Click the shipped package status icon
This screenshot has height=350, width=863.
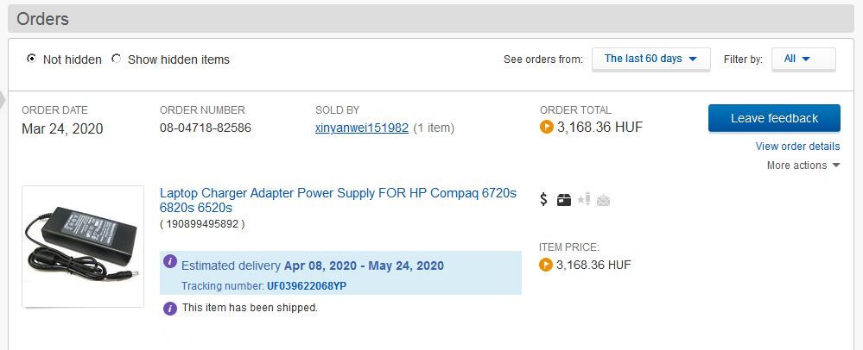563,200
